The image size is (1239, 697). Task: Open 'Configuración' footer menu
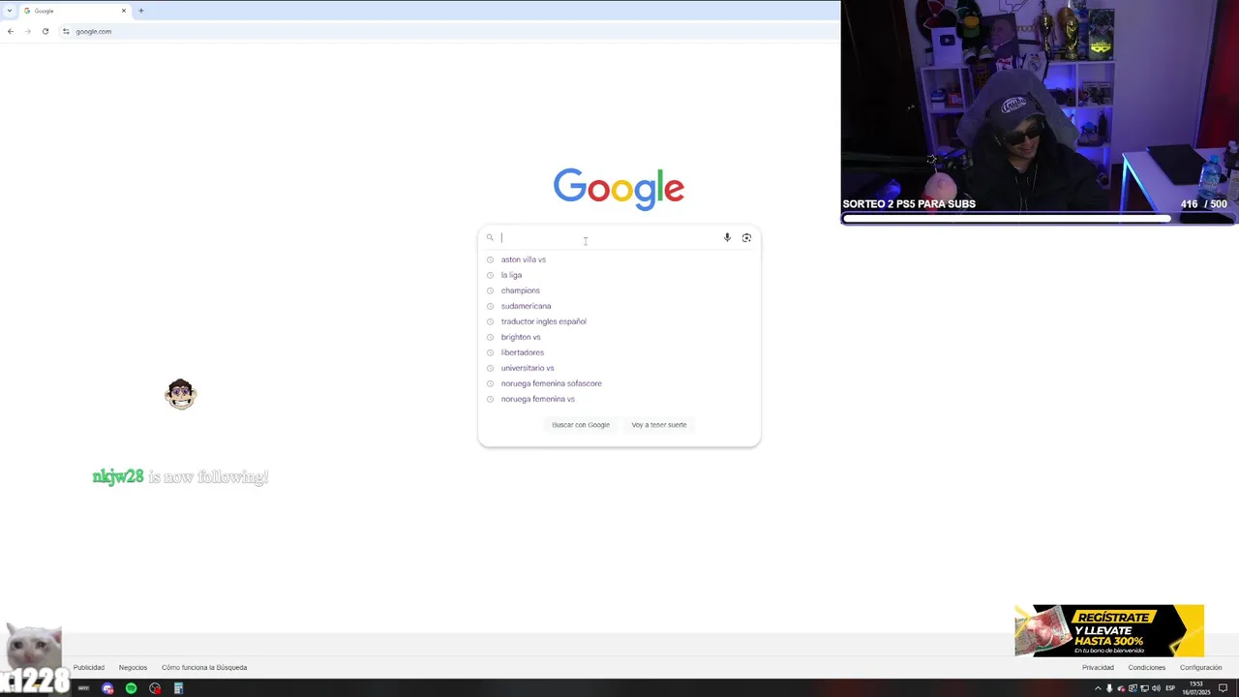coord(1200,667)
